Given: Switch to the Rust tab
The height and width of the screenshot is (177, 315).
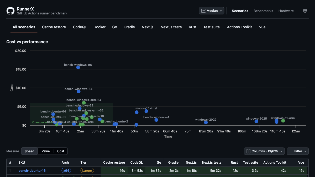Looking at the screenshot, I should 192,27.
